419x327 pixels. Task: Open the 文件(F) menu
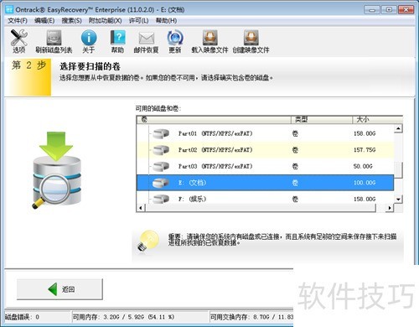(18, 21)
